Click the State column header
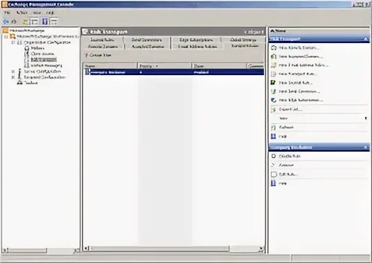This screenshot has height=263, width=372. [x=219, y=66]
